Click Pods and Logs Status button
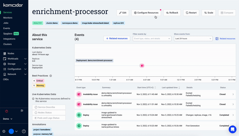 [x=49, y=118]
